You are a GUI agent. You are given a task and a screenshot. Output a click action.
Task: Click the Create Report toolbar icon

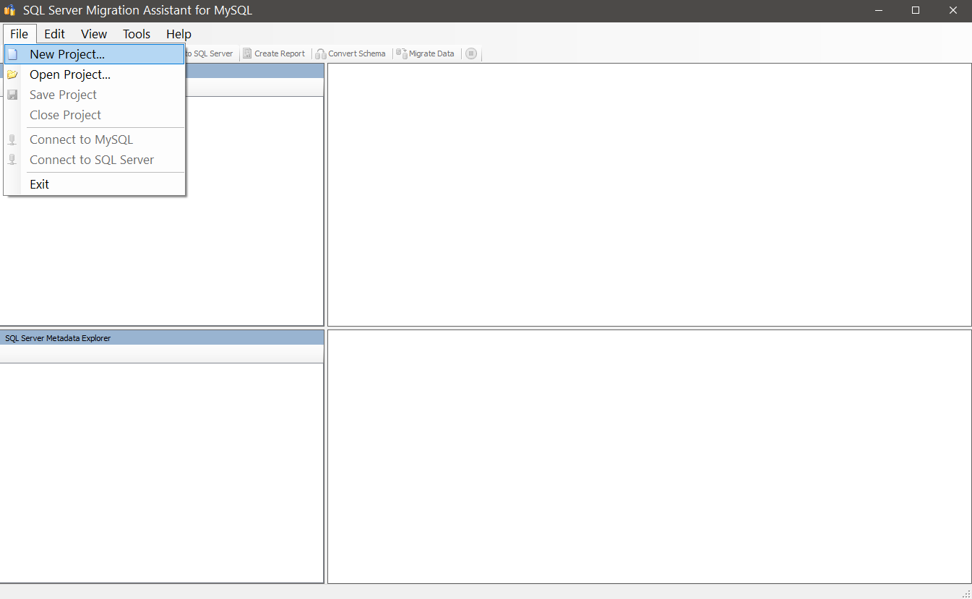point(246,53)
